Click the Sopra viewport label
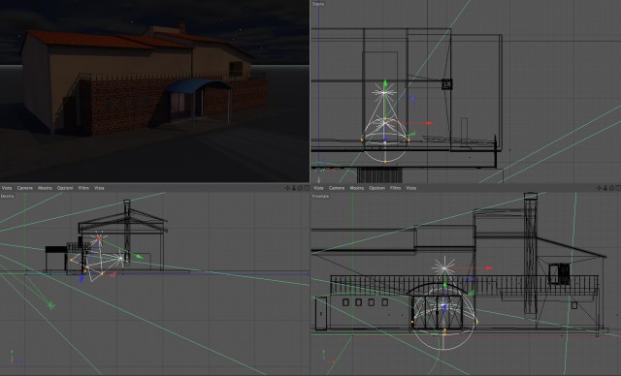The width and height of the screenshot is (621, 376). pos(318,4)
